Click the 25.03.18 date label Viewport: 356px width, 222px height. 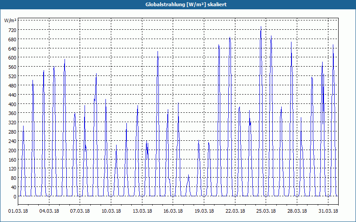point(266,211)
